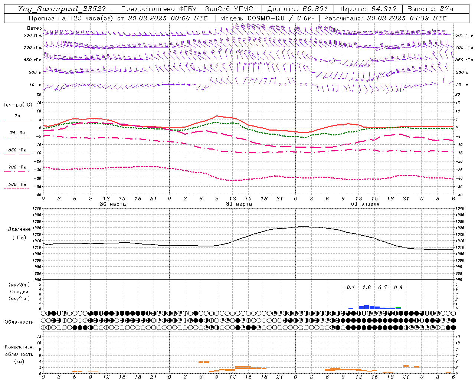Click the 500 м wind level label on left
Image resolution: width=475 pixels, height=380 pixels.
tap(35, 72)
